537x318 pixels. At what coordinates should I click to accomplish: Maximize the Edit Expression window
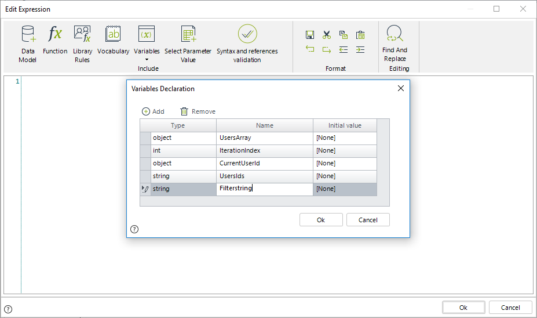tap(496, 9)
